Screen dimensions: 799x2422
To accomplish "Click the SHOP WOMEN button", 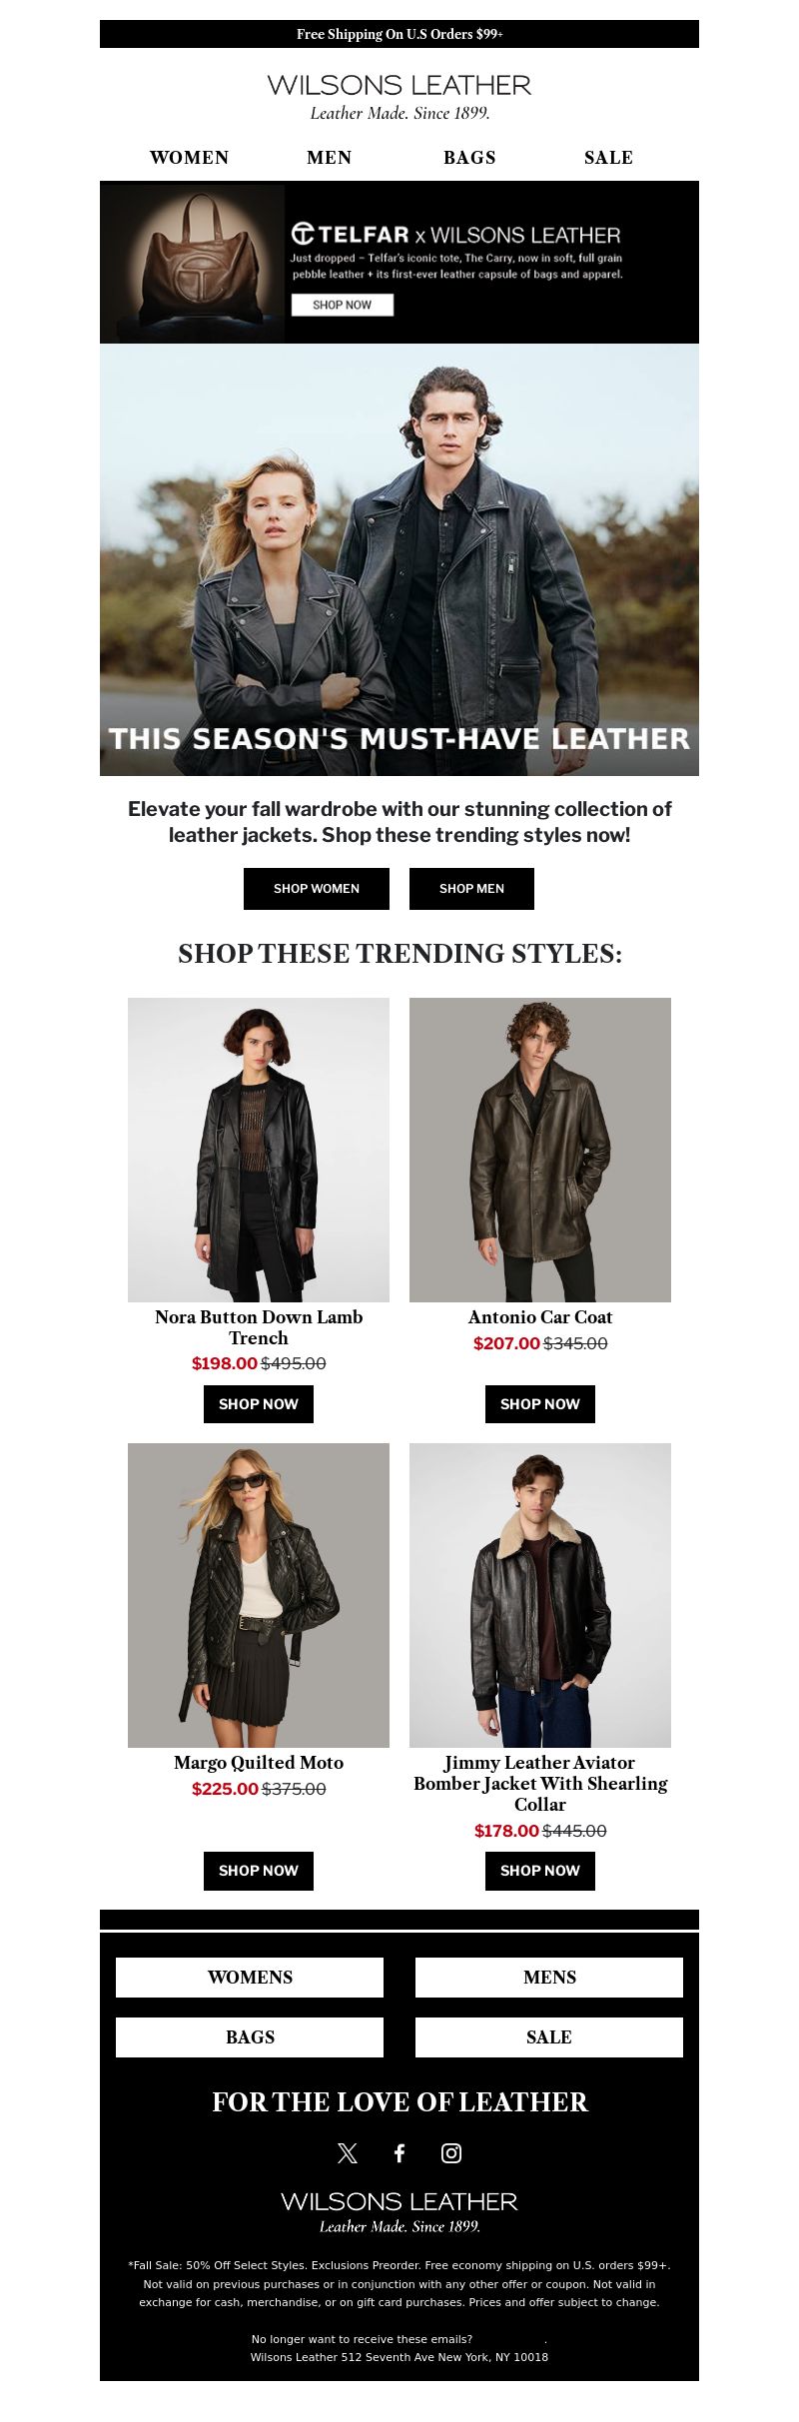I will tap(317, 889).
